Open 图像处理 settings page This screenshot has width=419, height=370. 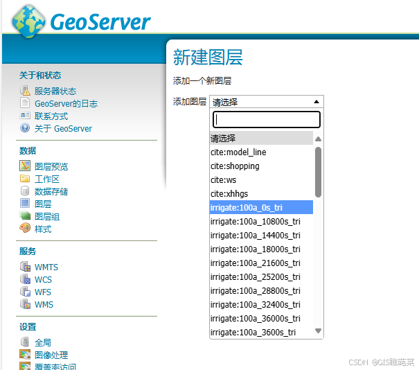[51, 355]
